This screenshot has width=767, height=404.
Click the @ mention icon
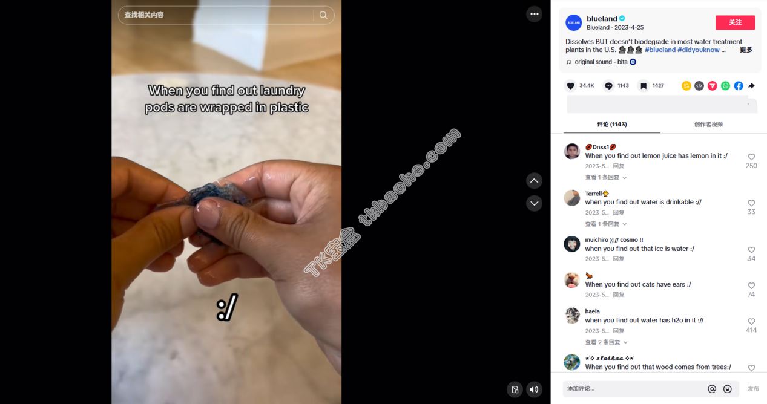tap(712, 389)
